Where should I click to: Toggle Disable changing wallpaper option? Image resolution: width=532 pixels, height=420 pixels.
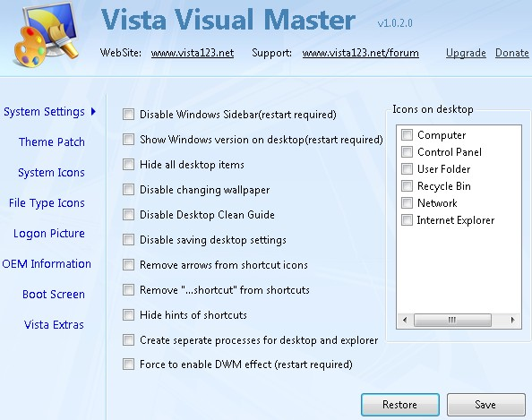click(128, 189)
